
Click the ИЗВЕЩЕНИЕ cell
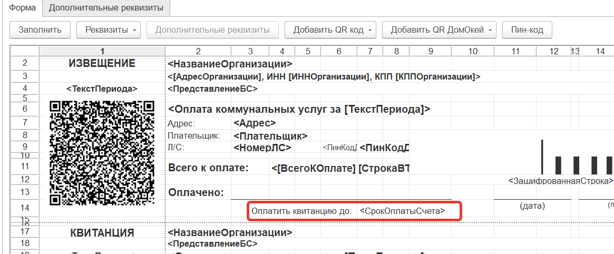click(x=102, y=64)
